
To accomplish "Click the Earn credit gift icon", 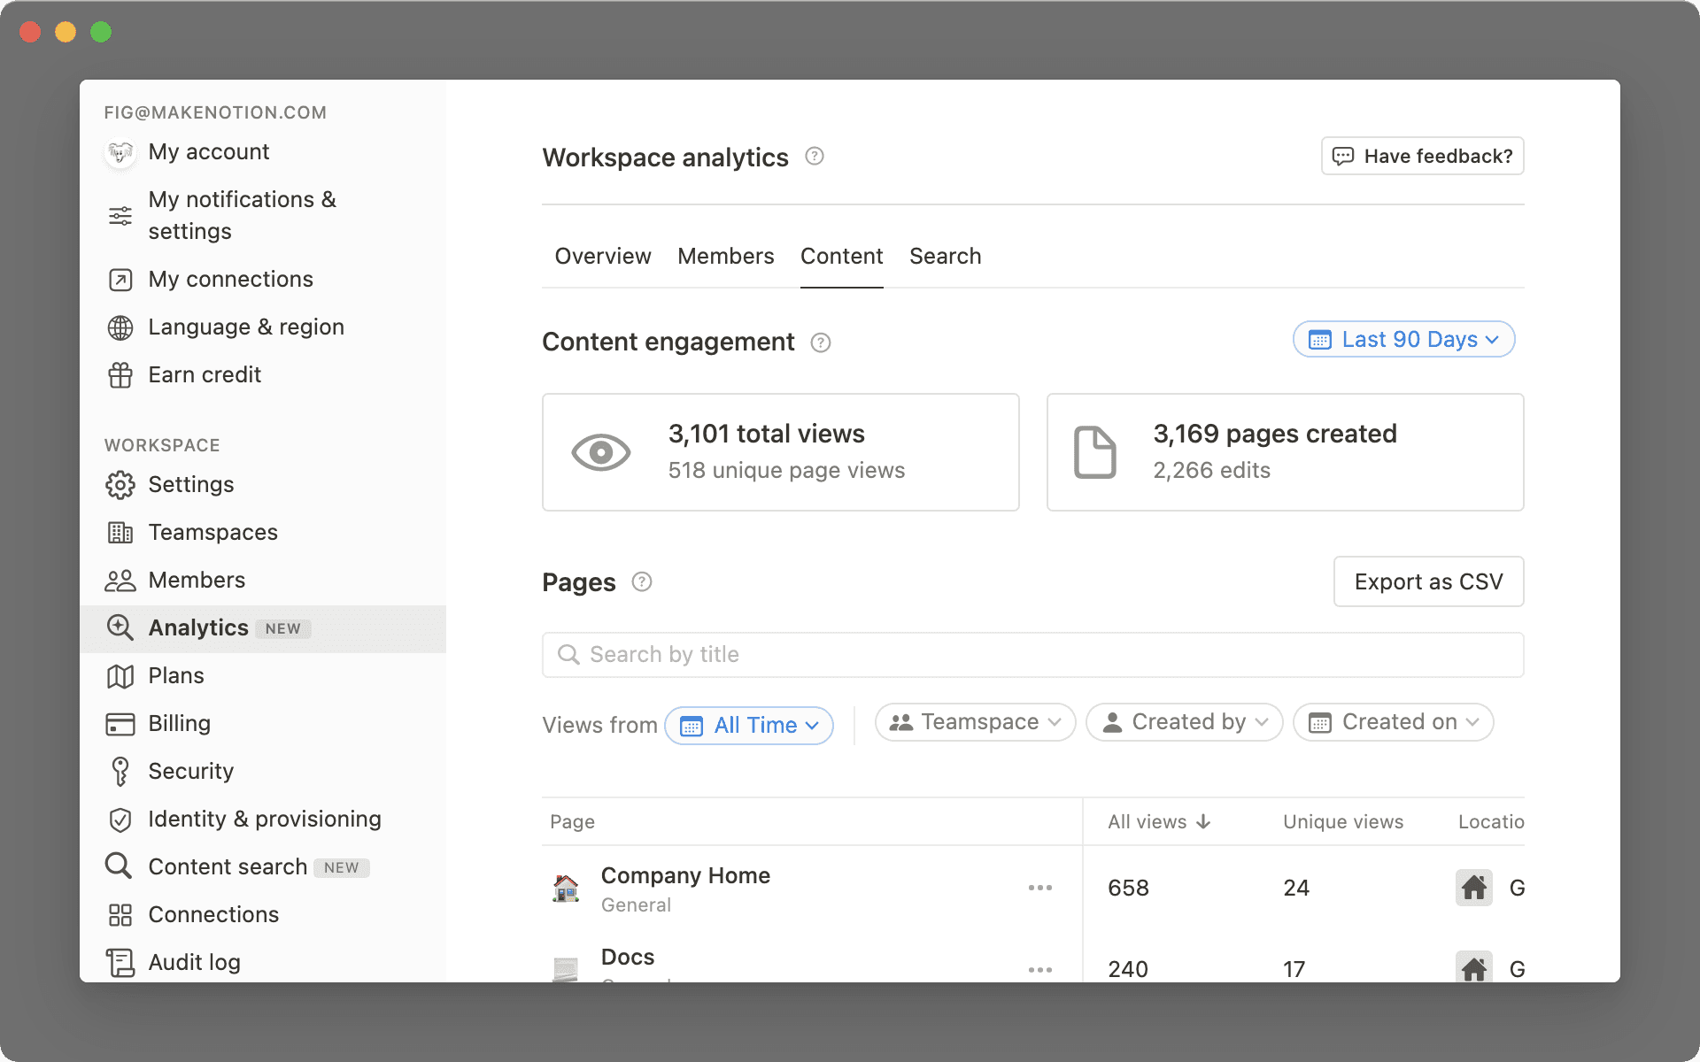I will [x=120, y=374].
